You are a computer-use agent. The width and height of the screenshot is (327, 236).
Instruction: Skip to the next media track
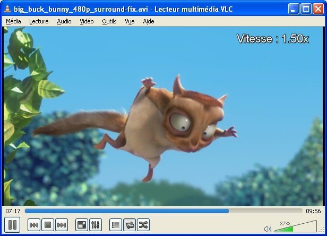point(62,225)
